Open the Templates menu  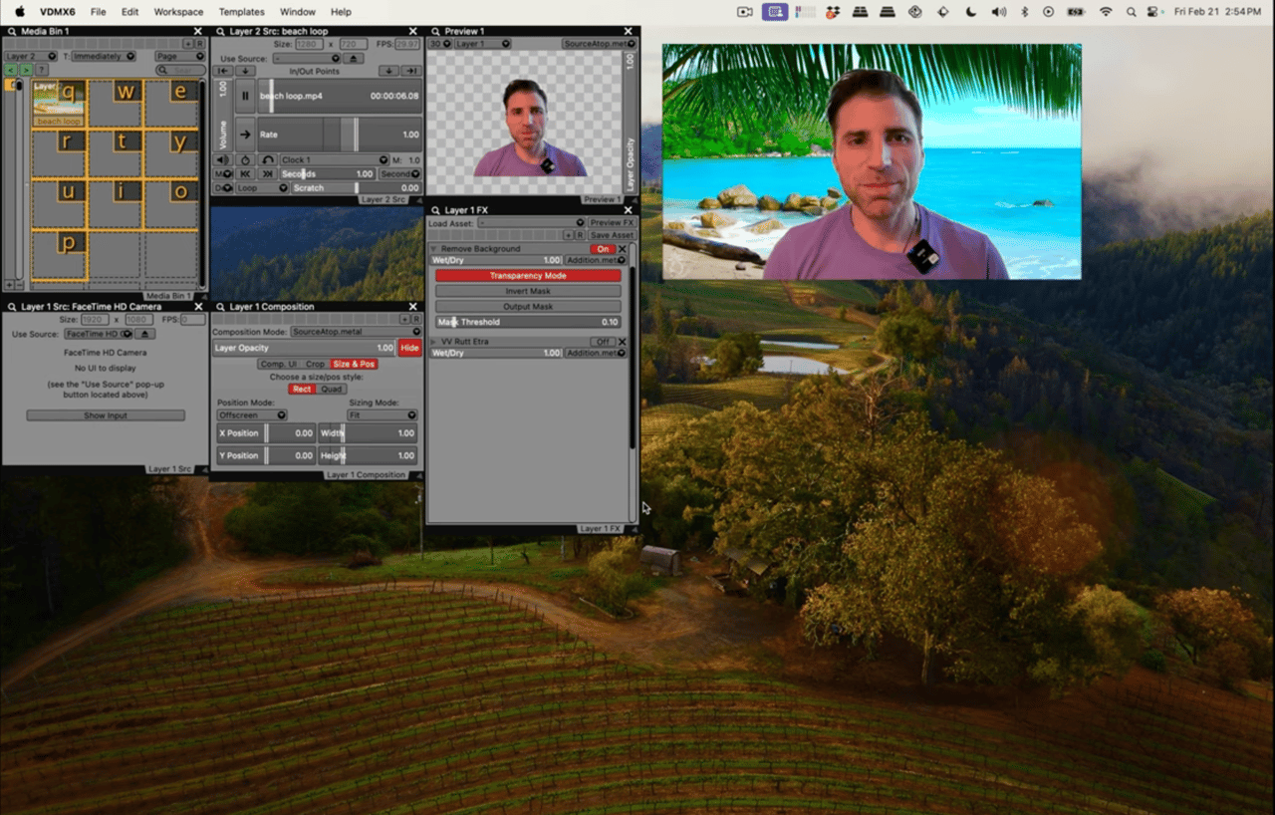241,12
